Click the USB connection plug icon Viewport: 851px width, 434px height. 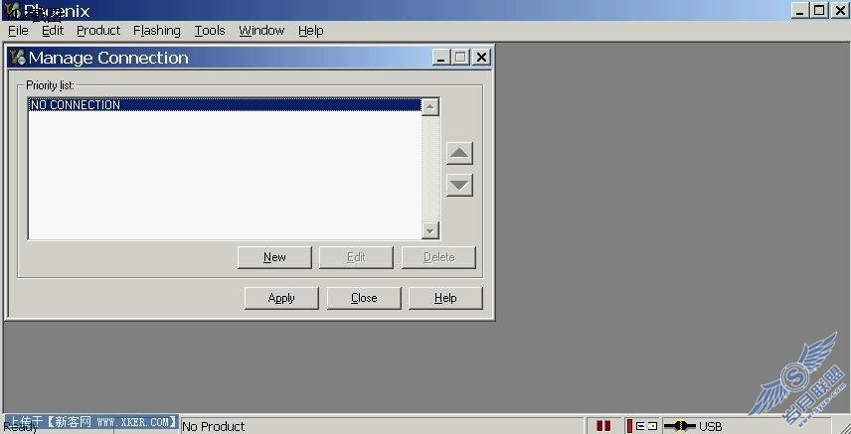679,426
